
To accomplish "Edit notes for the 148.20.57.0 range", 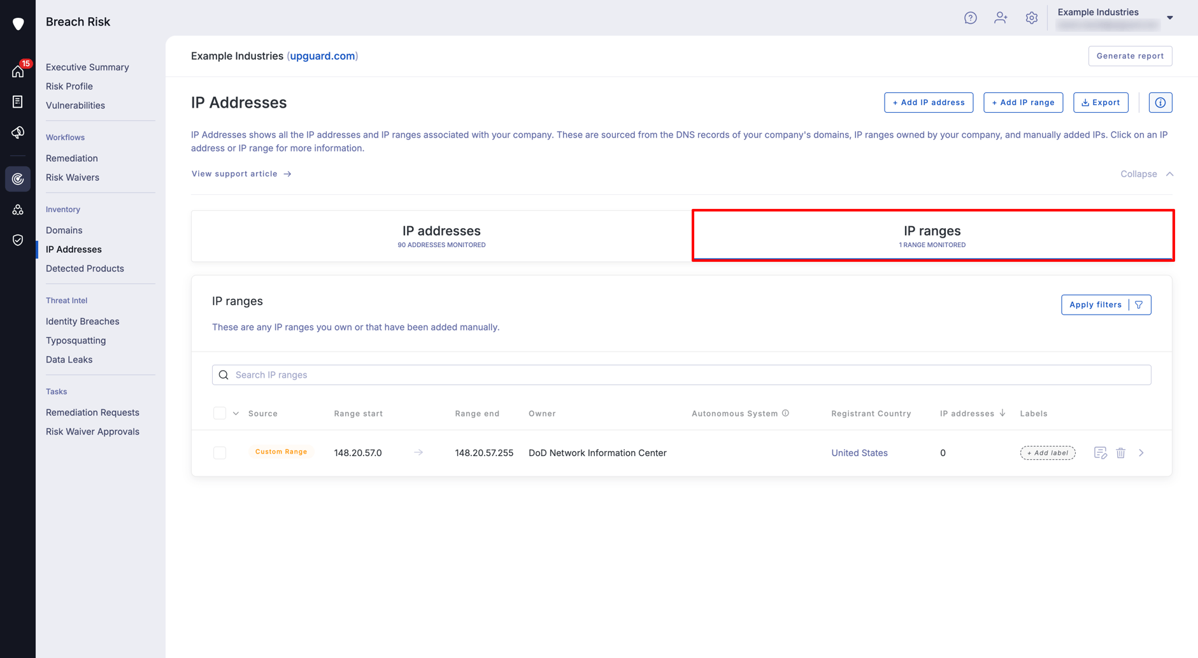I will (x=1101, y=453).
